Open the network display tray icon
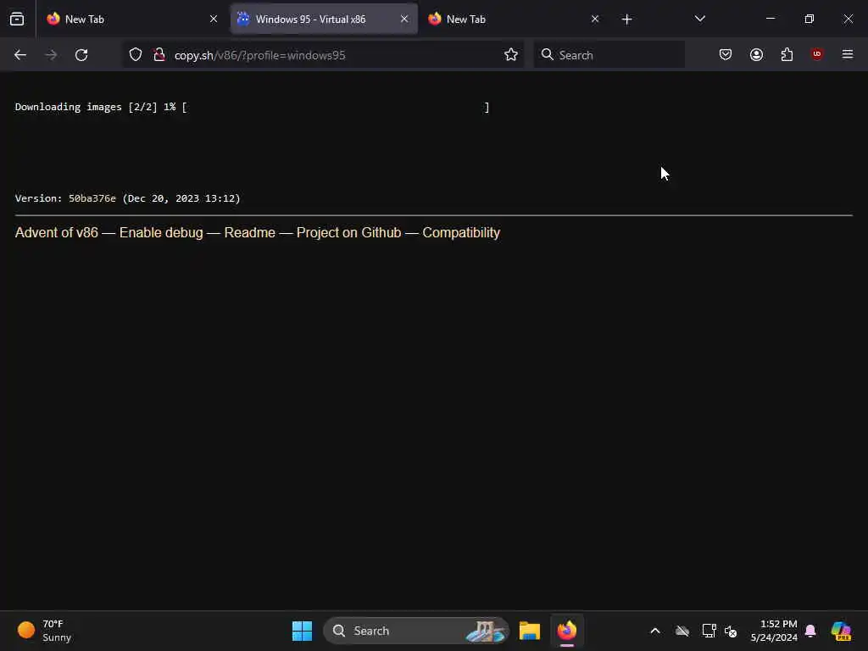 tap(709, 631)
